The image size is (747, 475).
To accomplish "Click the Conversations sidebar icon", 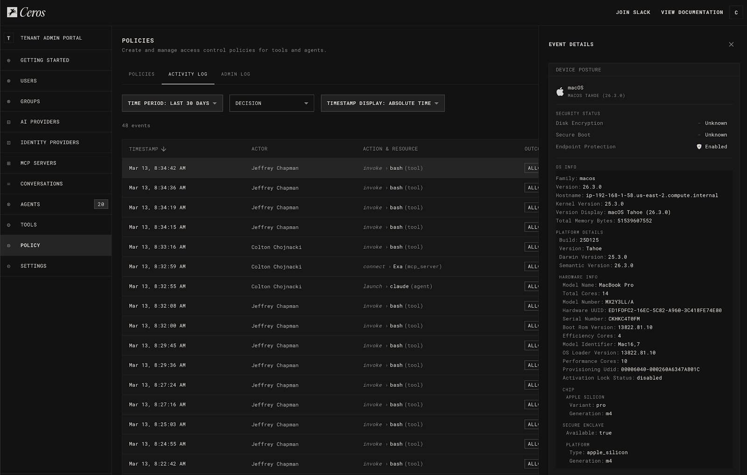I will pyautogui.click(x=8, y=184).
